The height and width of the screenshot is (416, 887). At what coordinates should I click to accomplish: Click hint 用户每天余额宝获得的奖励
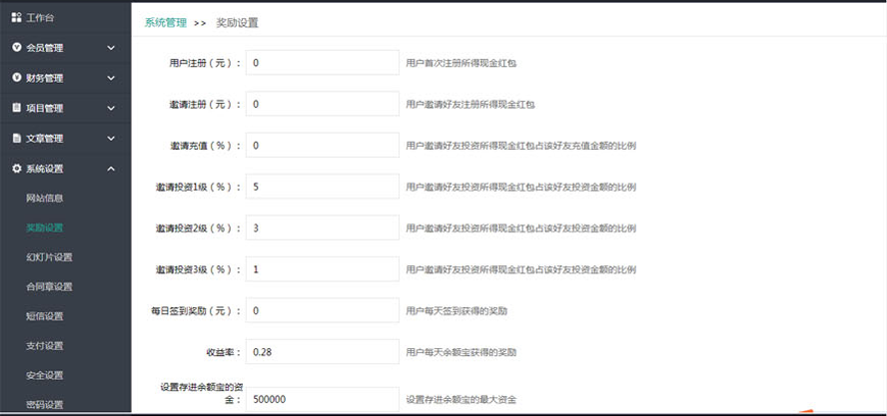pos(461,352)
